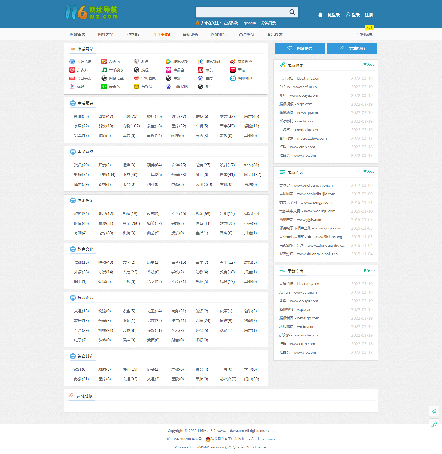
Task: Focus the top search input field
Action: pos(242,12)
